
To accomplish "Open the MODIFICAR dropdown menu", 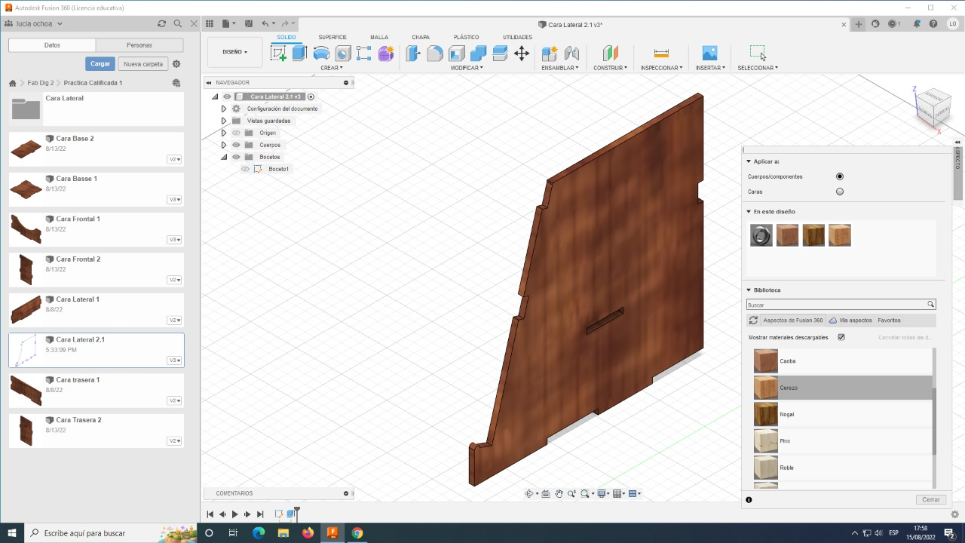I will (467, 68).
